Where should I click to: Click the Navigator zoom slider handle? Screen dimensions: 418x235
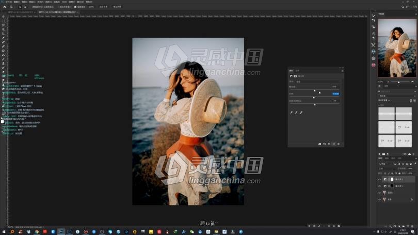point(399,83)
